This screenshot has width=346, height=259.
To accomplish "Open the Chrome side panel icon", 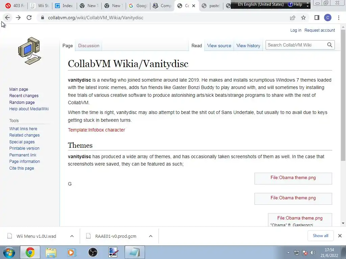I will point(317,18).
